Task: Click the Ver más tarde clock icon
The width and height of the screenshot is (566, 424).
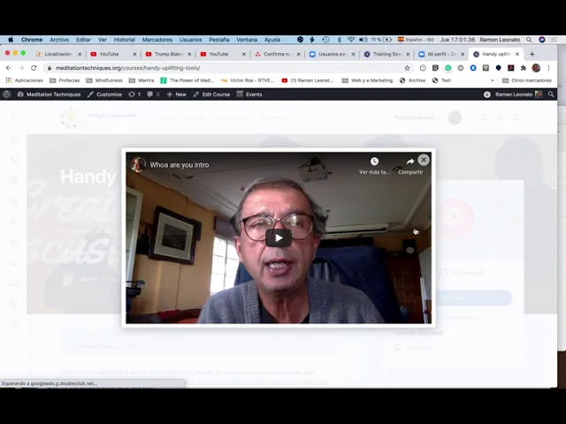Action: click(374, 161)
